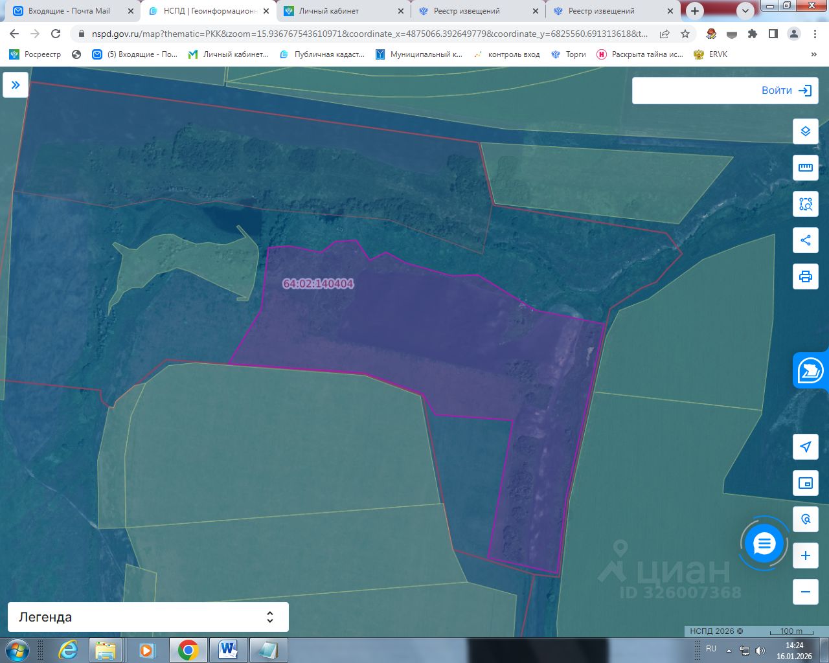Launch Internet Explorer from taskbar

point(68,649)
